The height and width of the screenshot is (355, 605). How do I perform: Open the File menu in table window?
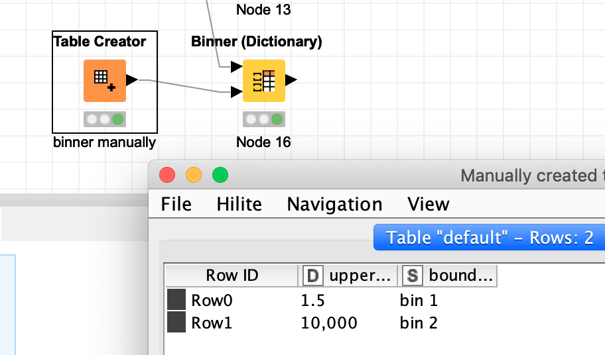pyautogui.click(x=176, y=204)
